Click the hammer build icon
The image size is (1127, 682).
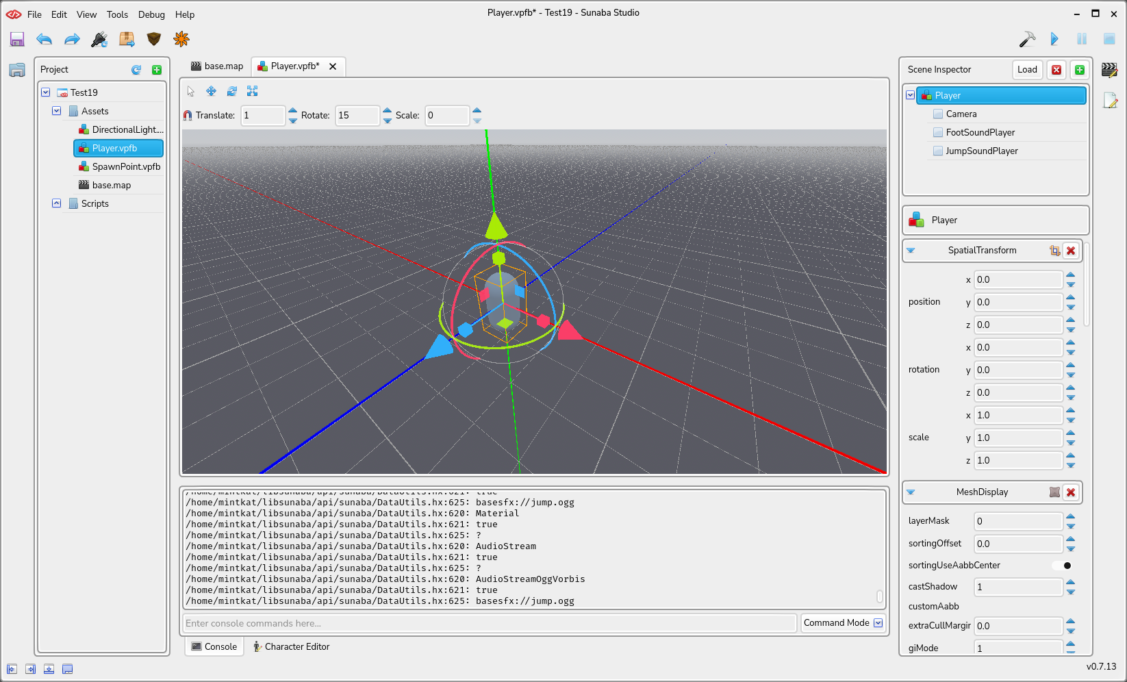tap(1027, 40)
